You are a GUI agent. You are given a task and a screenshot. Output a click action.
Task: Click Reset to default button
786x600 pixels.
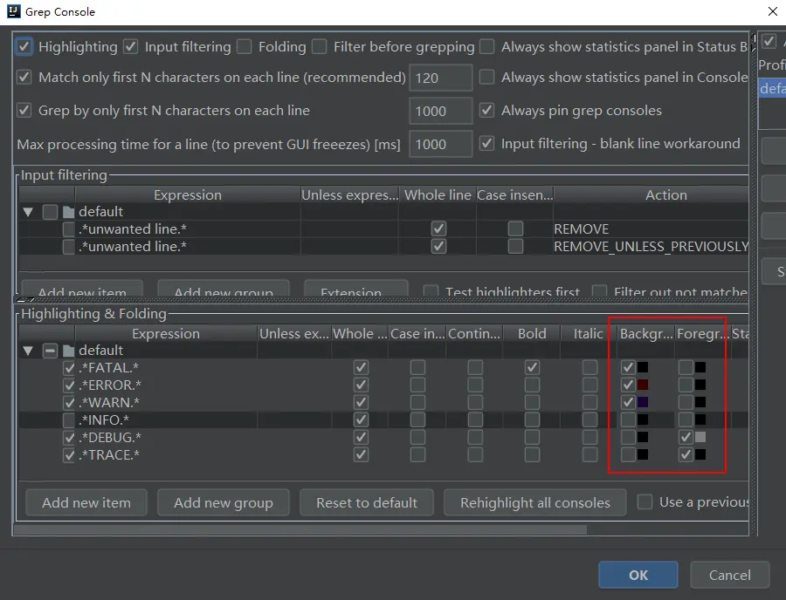click(x=367, y=502)
